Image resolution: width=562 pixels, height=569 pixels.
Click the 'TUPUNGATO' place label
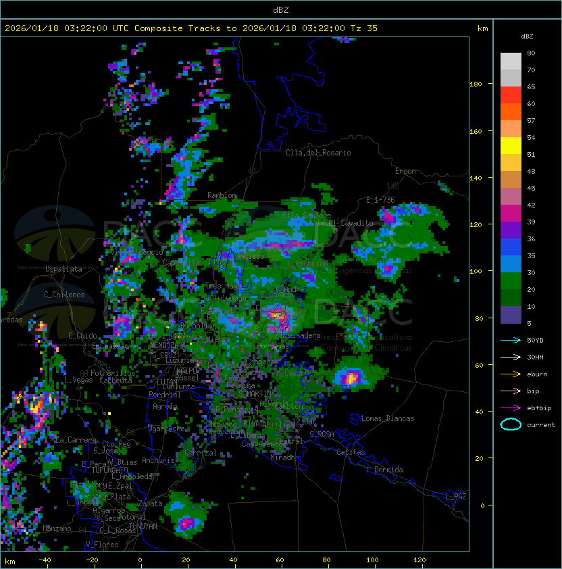pos(109,470)
